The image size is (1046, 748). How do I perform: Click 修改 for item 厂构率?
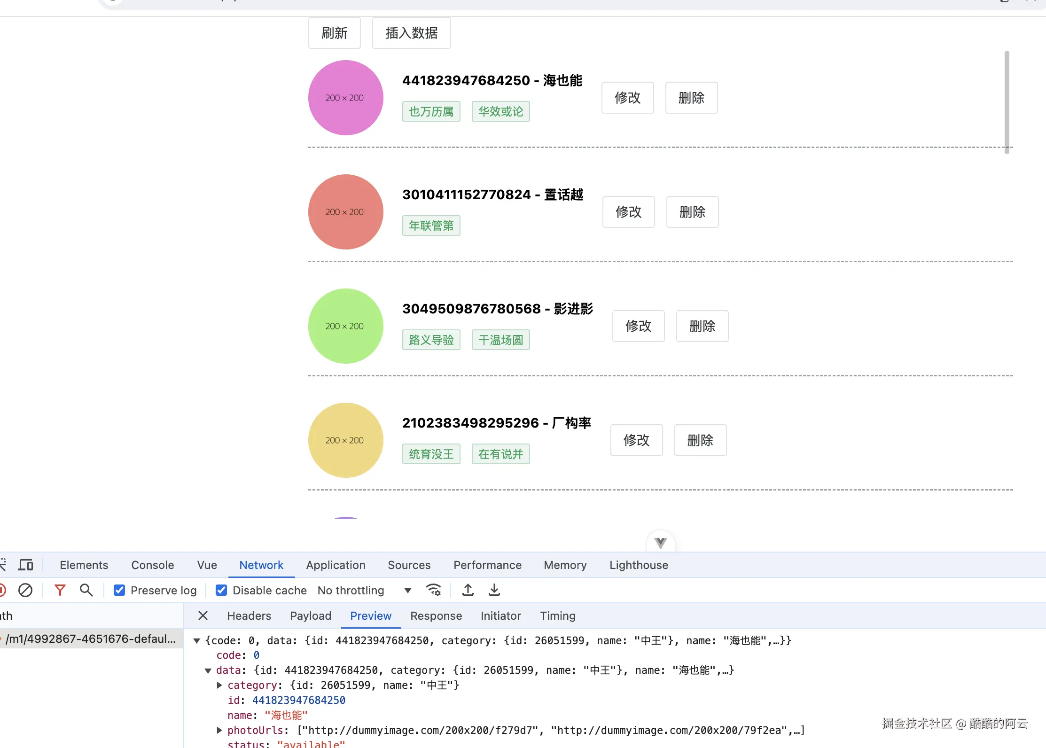coord(637,440)
